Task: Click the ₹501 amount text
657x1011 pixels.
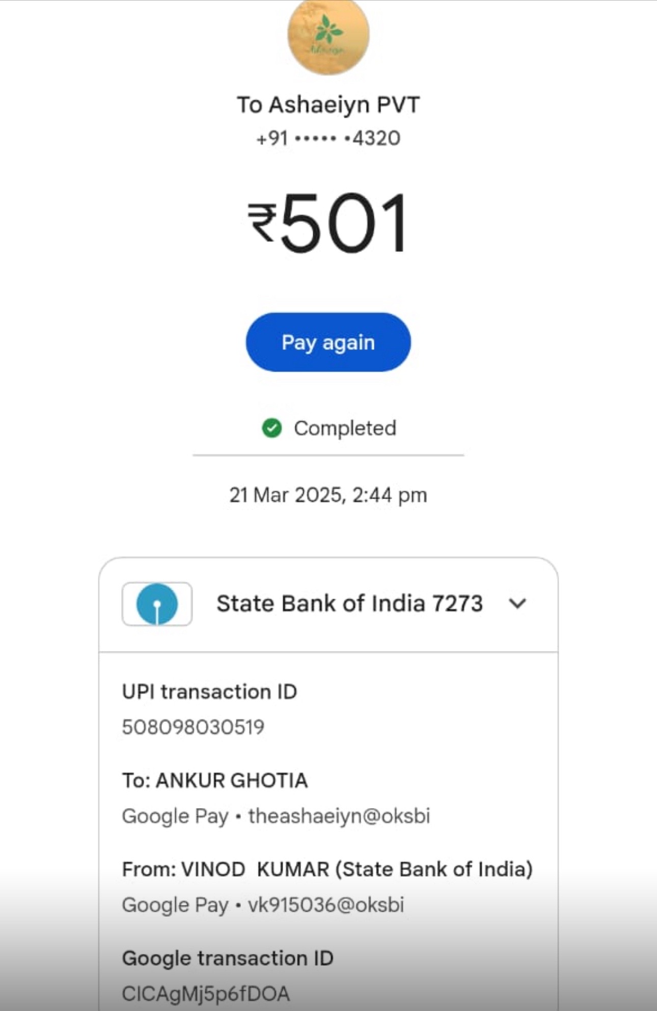Action: (x=328, y=223)
